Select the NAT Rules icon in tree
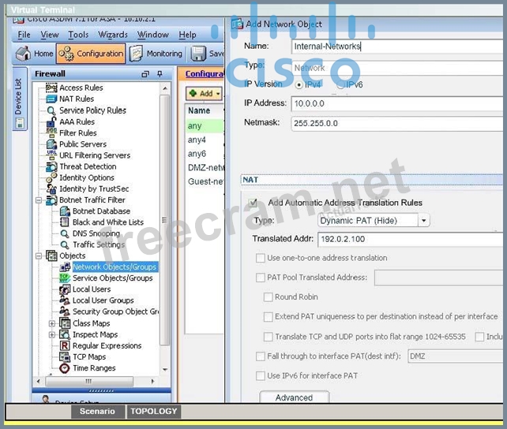The height and width of the screenshot is (429, 507). (52, 99)
